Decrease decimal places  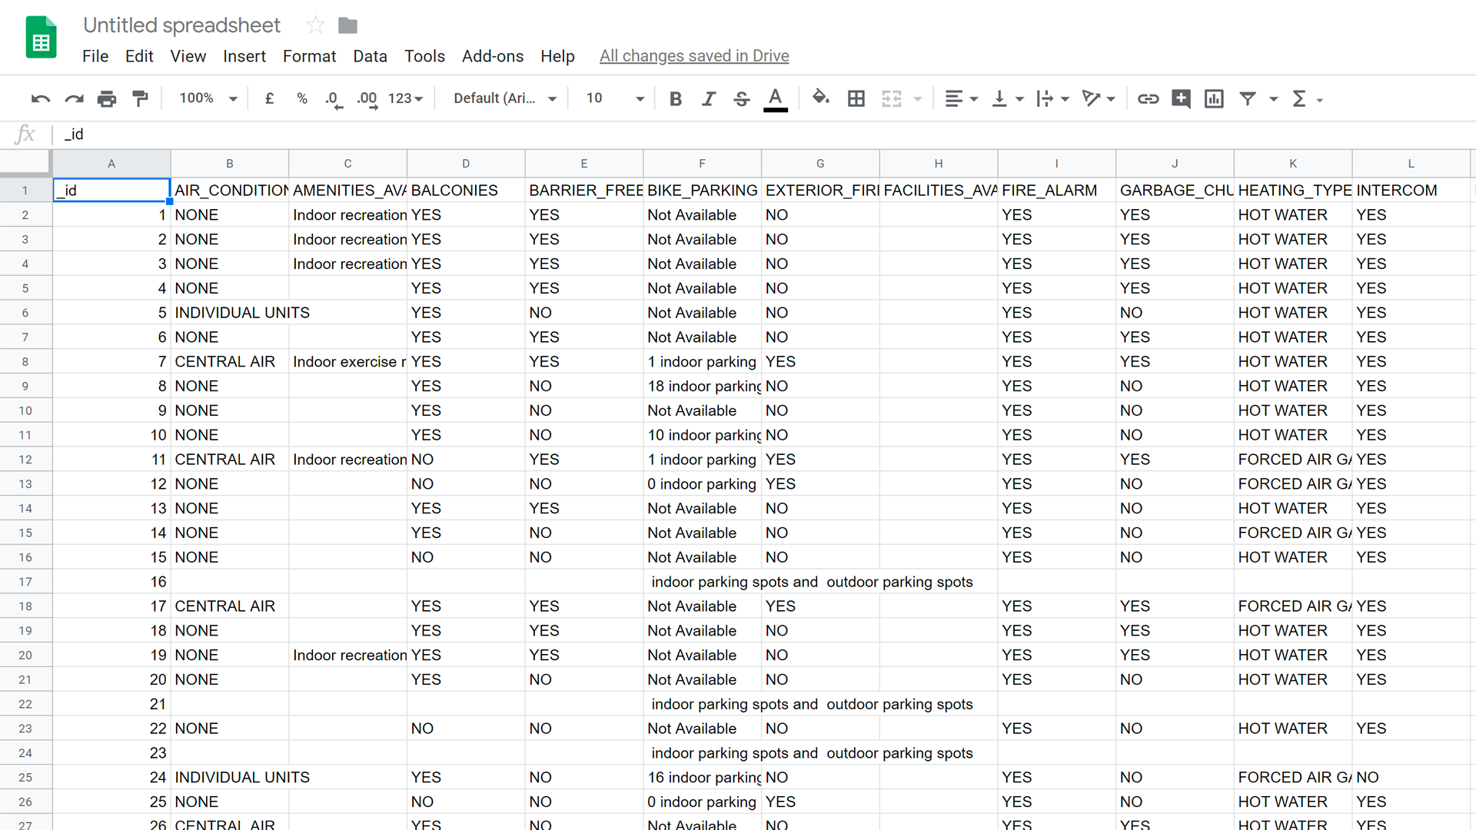pyautogui.click(x=334, y=99)
